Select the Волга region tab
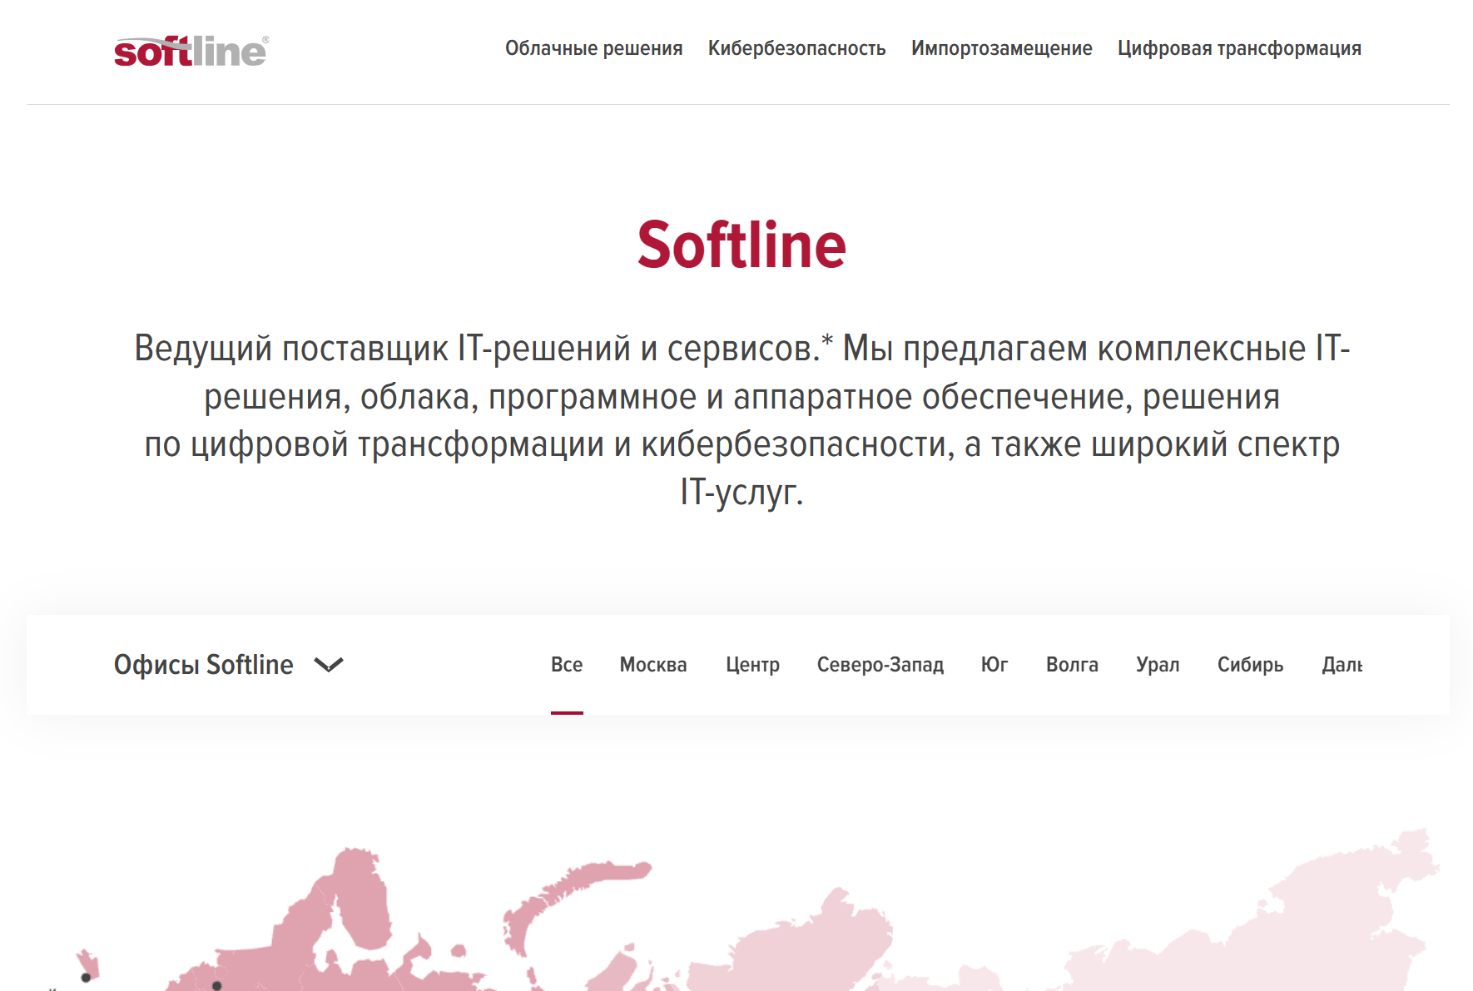The height and width of the screenshot is (991, 1473). click(x=1072, y=665)
